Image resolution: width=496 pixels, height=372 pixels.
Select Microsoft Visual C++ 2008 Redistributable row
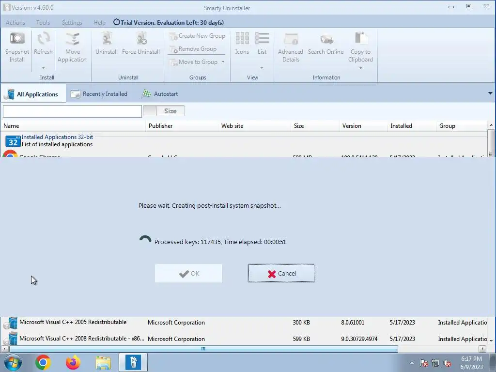tap(244, 339)
